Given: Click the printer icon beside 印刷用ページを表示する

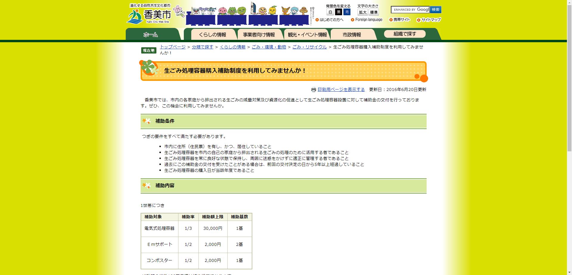Looking at the screenshot, I should tap(313, 89).
